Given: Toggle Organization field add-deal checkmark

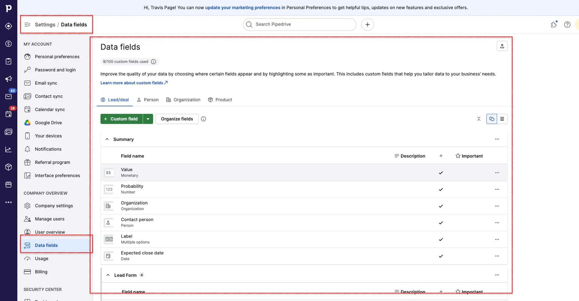Looking at the screenshot, I should click(x=441, y=206).
